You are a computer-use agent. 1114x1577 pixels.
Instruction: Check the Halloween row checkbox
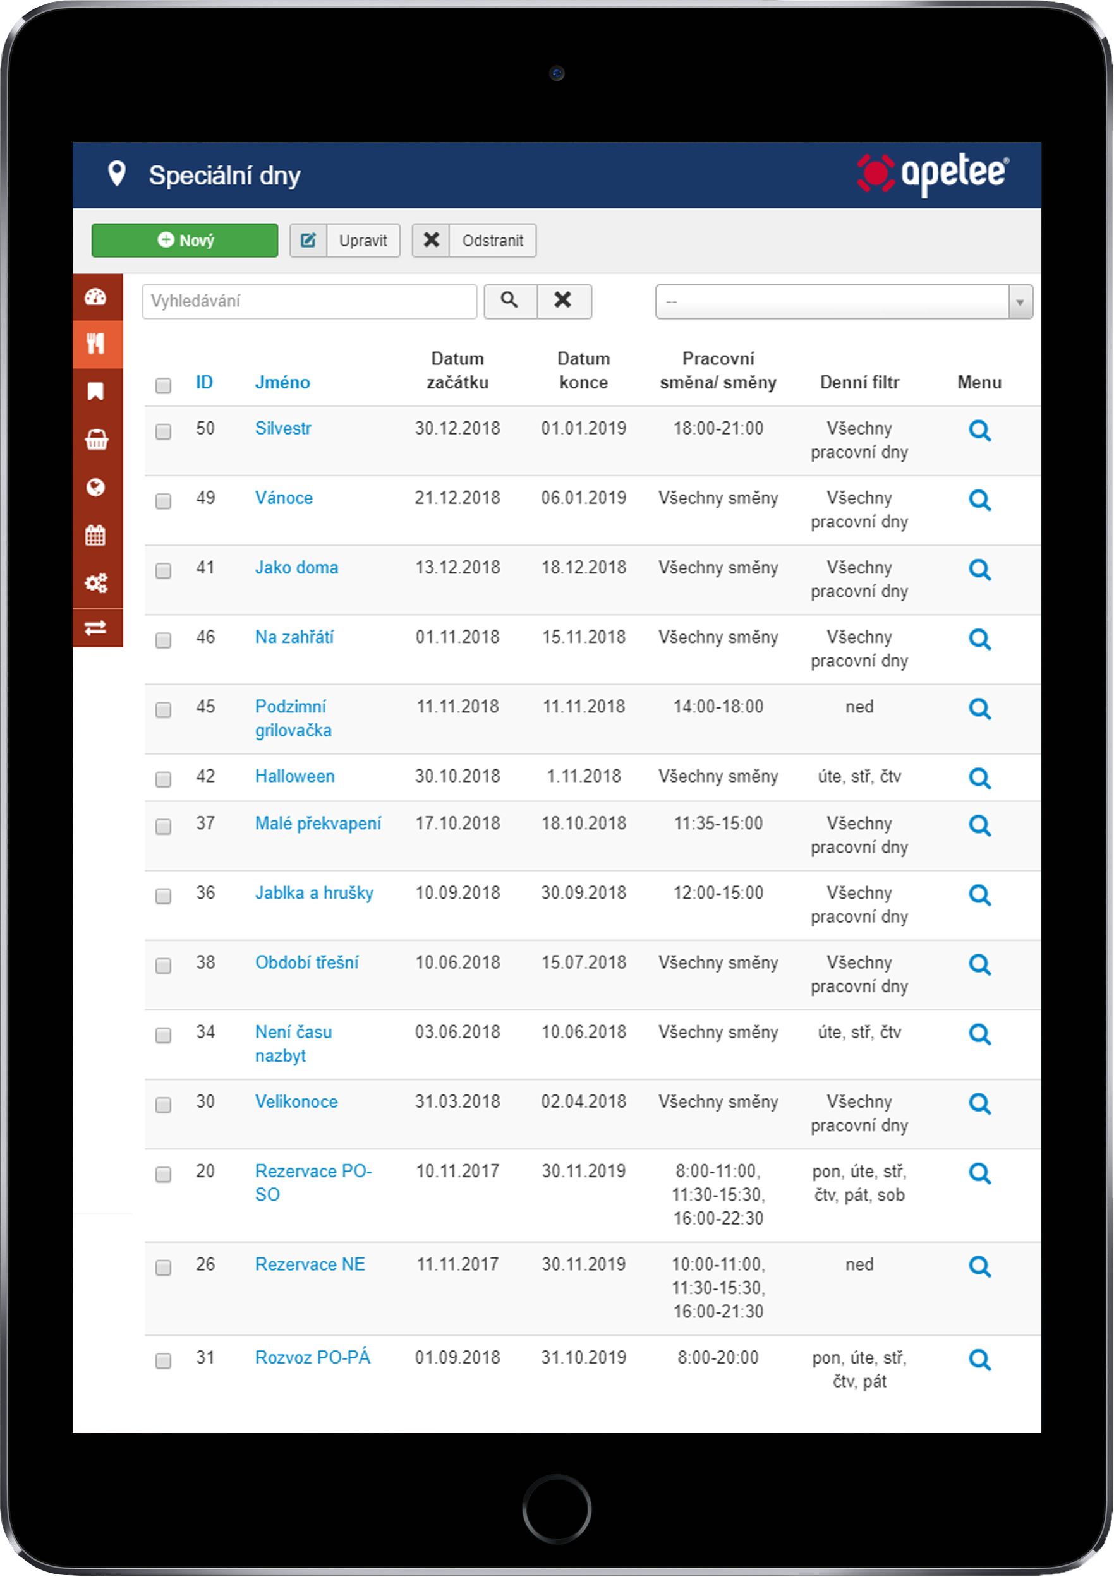163,779
